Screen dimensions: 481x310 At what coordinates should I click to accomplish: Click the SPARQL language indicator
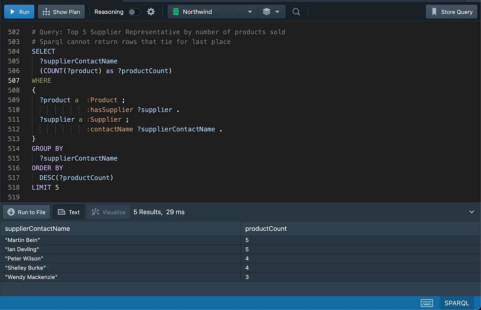pos(457,303)
